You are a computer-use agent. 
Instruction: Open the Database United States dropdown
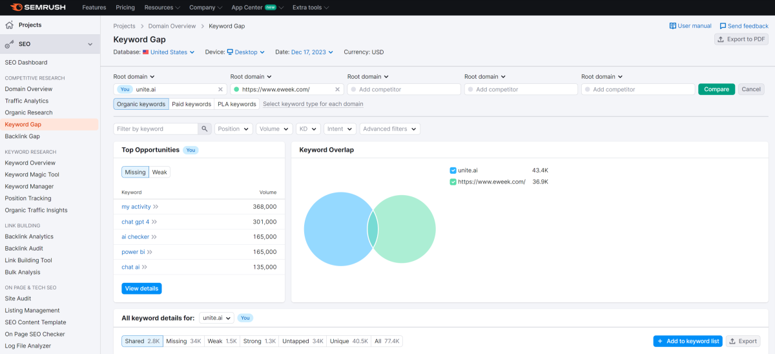click(x=169, y=52)
